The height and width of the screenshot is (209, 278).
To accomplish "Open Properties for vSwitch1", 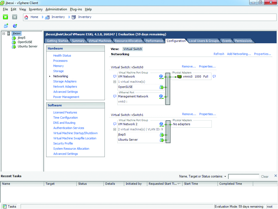I will (207, 114).
